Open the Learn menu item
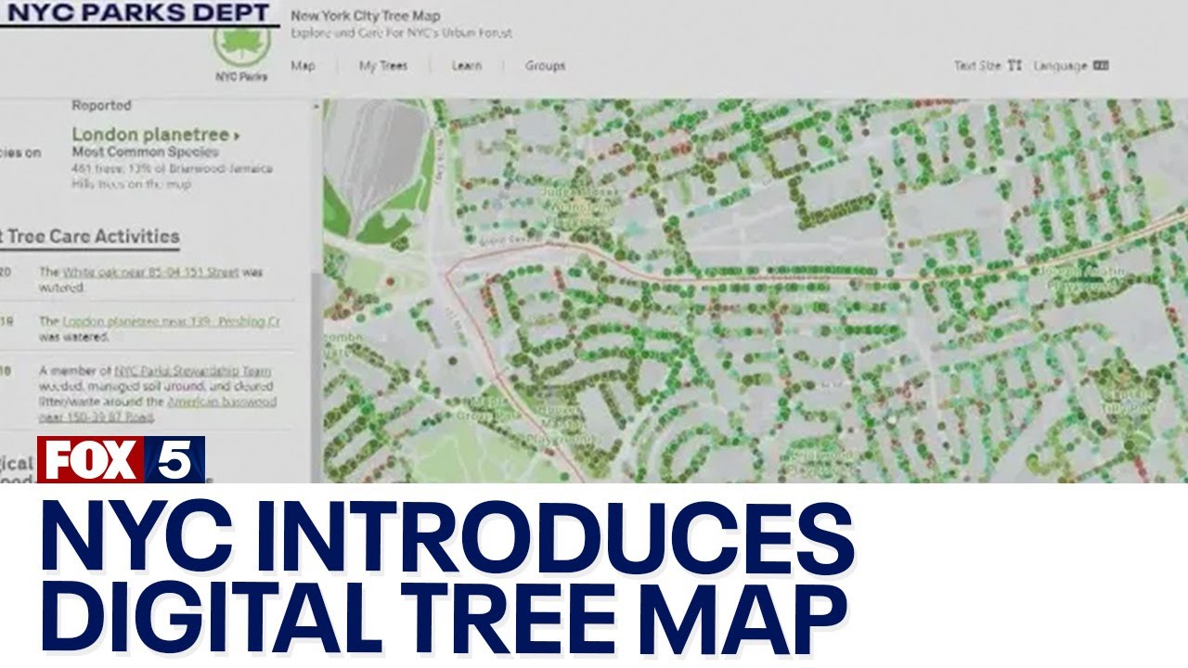 tap(466, 66)
